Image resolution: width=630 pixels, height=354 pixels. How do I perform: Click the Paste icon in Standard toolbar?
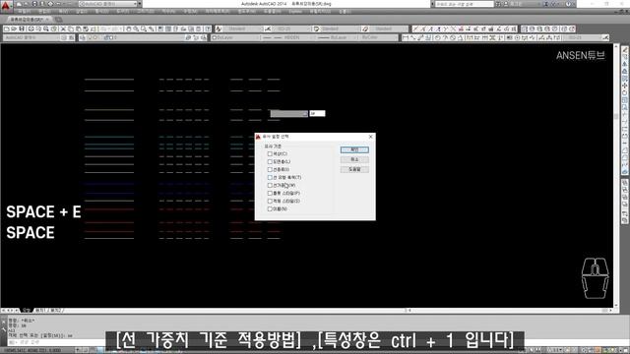[x=79, y=29]
